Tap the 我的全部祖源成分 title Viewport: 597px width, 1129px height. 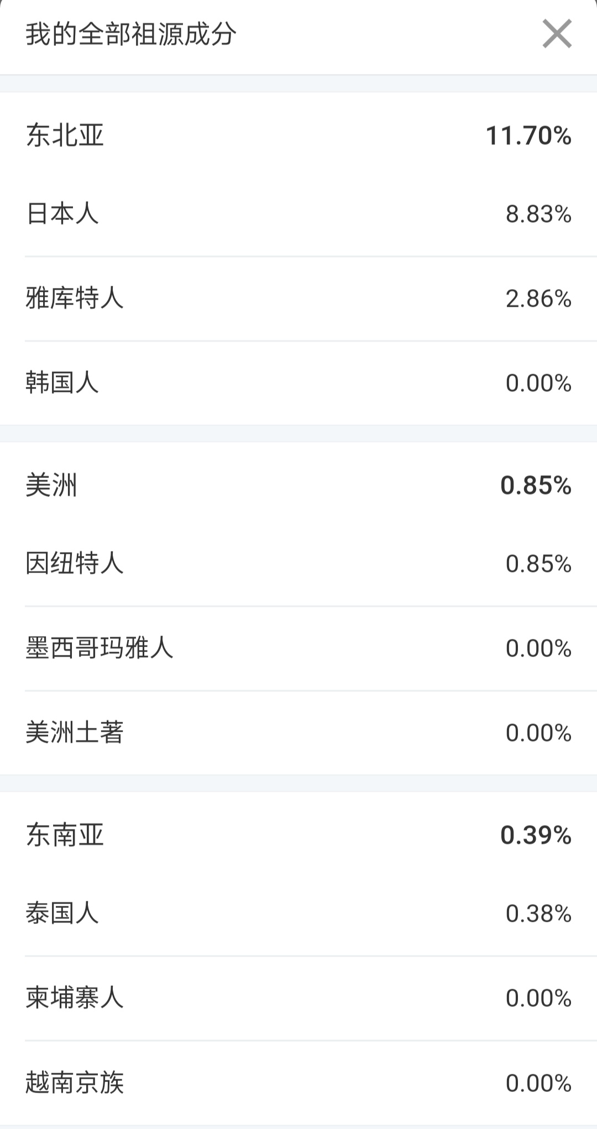tap(131, 34)
